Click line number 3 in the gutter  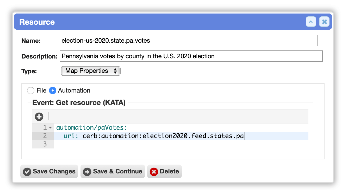(45, 144)
